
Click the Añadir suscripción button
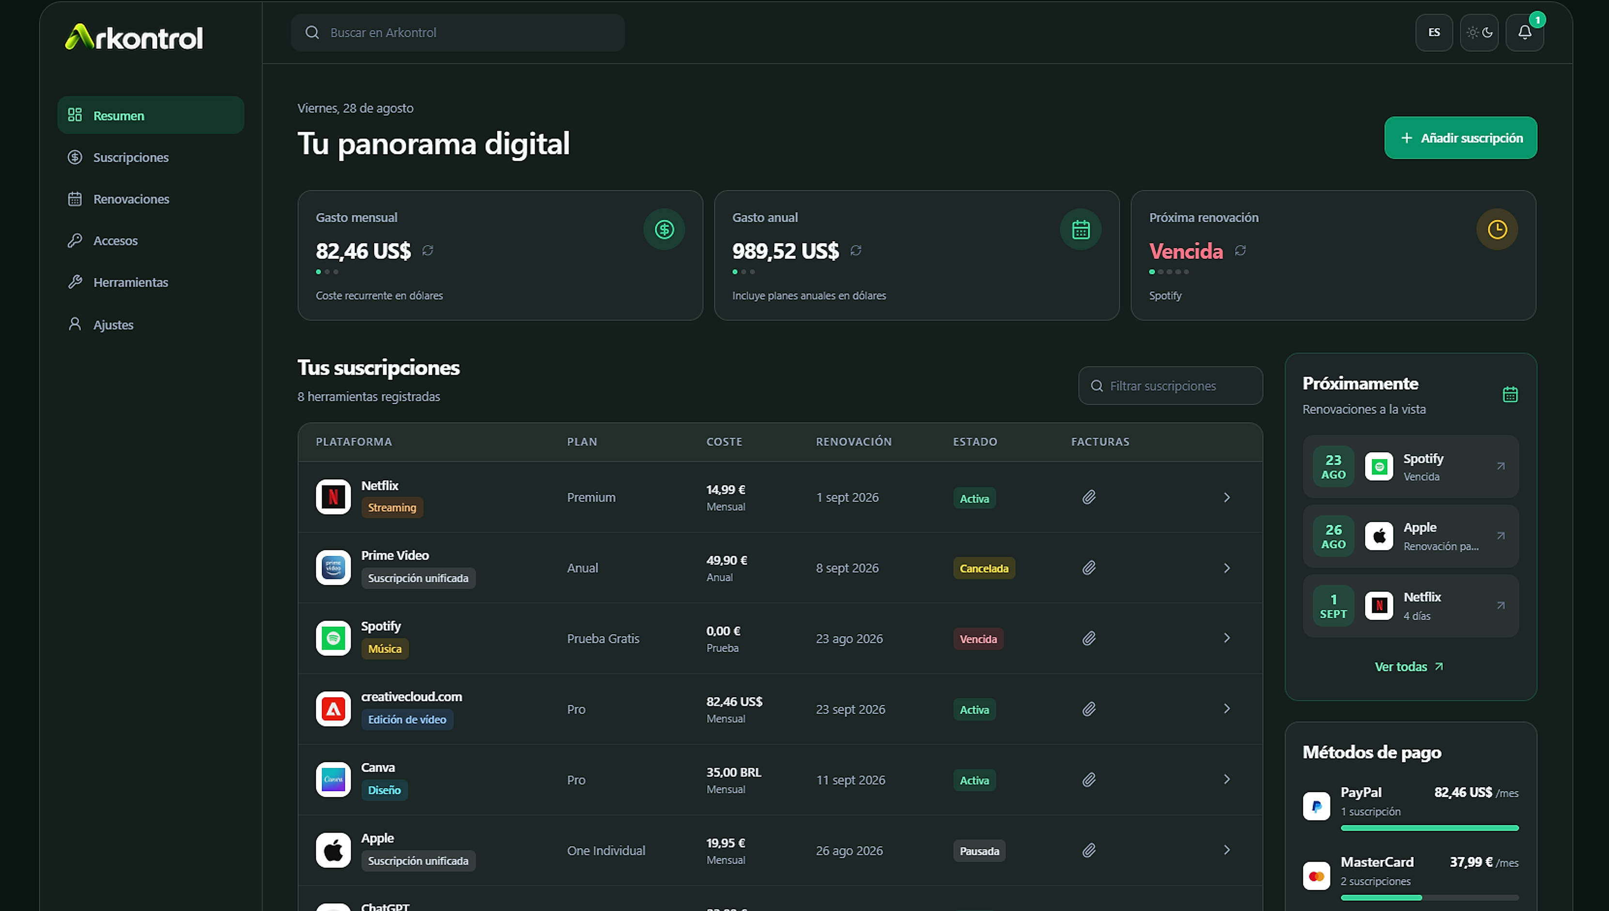(x=1460, y=137)
